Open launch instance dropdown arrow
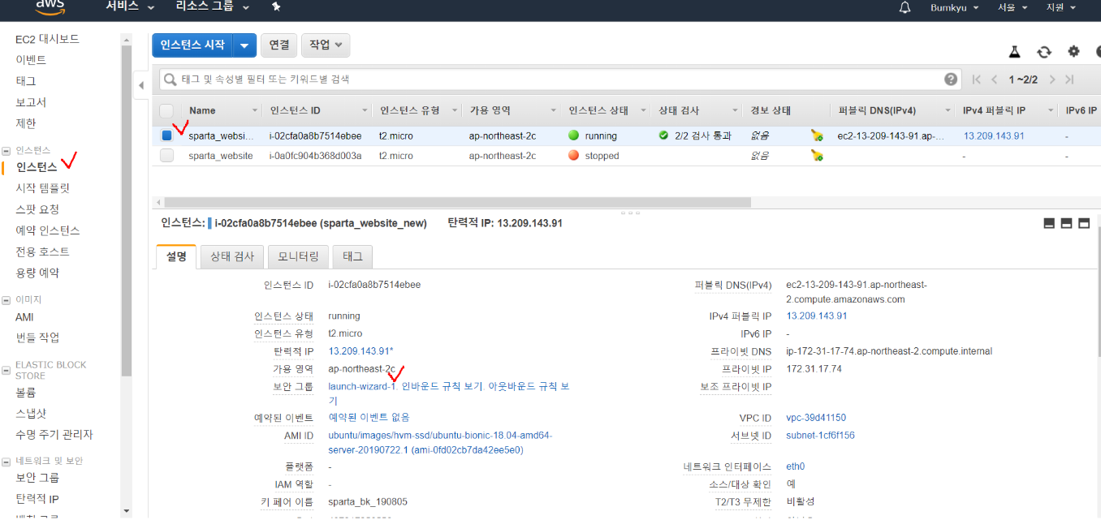The height and width of the screenshot is (520, 1101). (244, 45)
